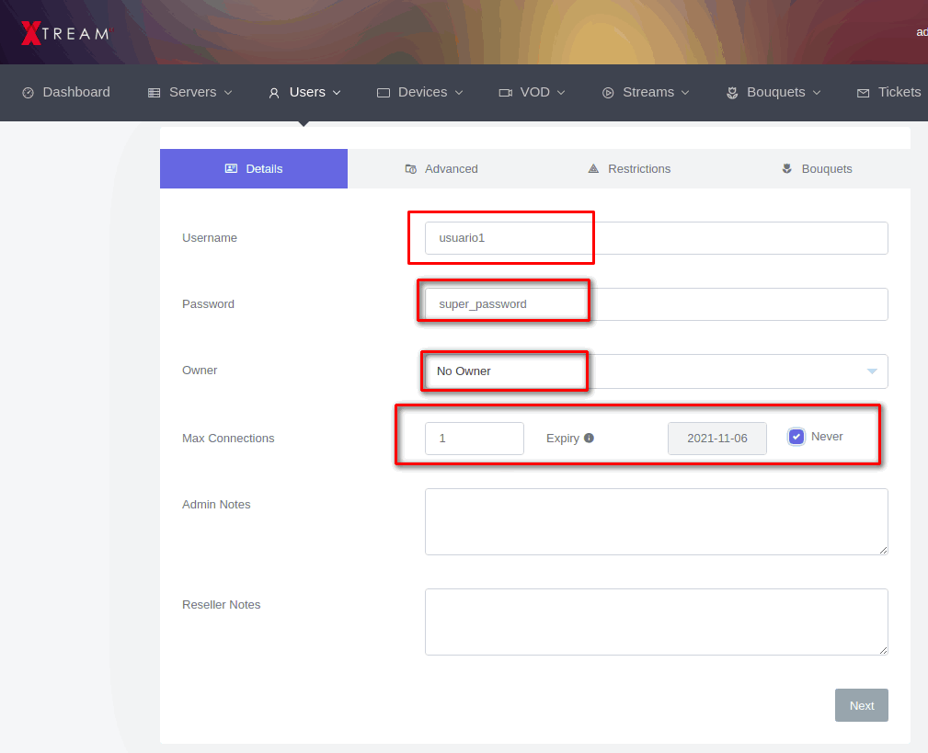Click the Servers icon in navbar
This screenshot has height=753, width=928.
point(154,93)
